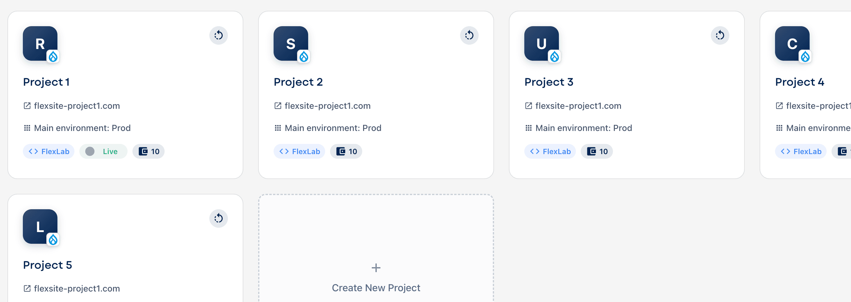This screenshot has height=302, width=851.
Task: Open Project 3's flexsite-project1.com link
Action: (x=578, y=106)
